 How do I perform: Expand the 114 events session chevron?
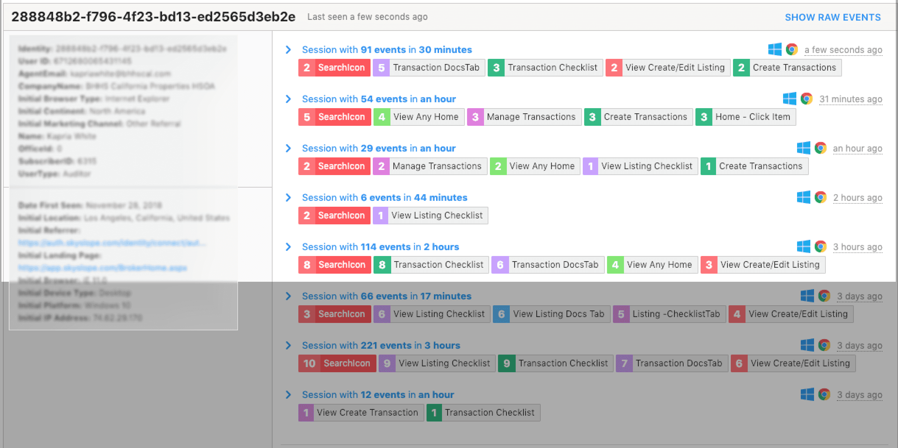point(288,247)
